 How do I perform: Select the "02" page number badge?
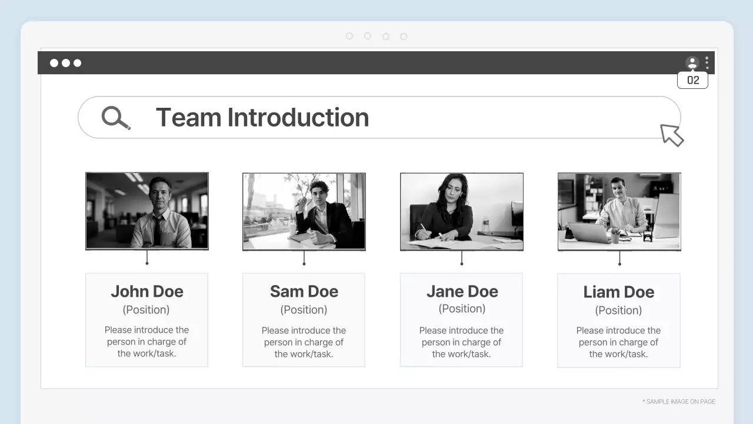[692, 80]
